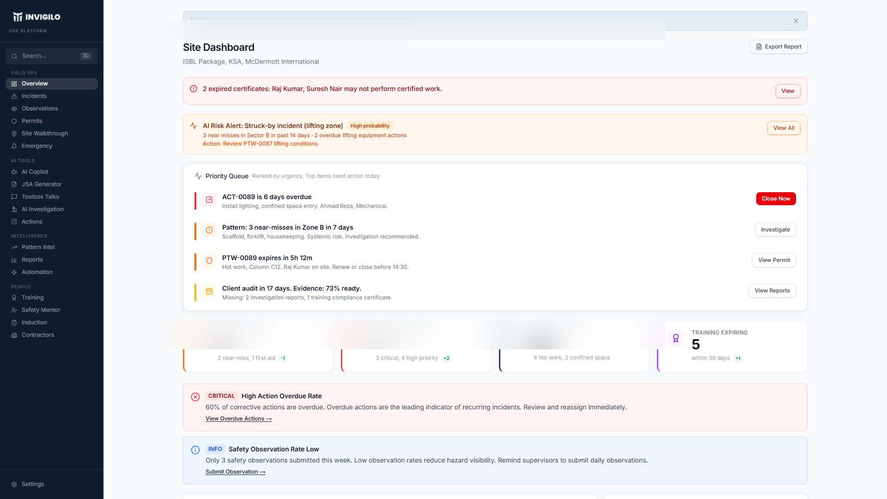The image size is (887, 499).
Task: Click the Site Walkthrough pin icon
Action: coord(14,134)
